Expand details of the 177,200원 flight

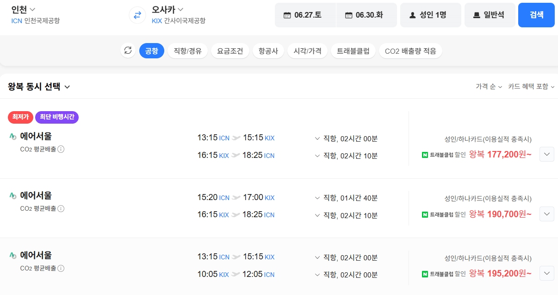[x=546, y=154]
